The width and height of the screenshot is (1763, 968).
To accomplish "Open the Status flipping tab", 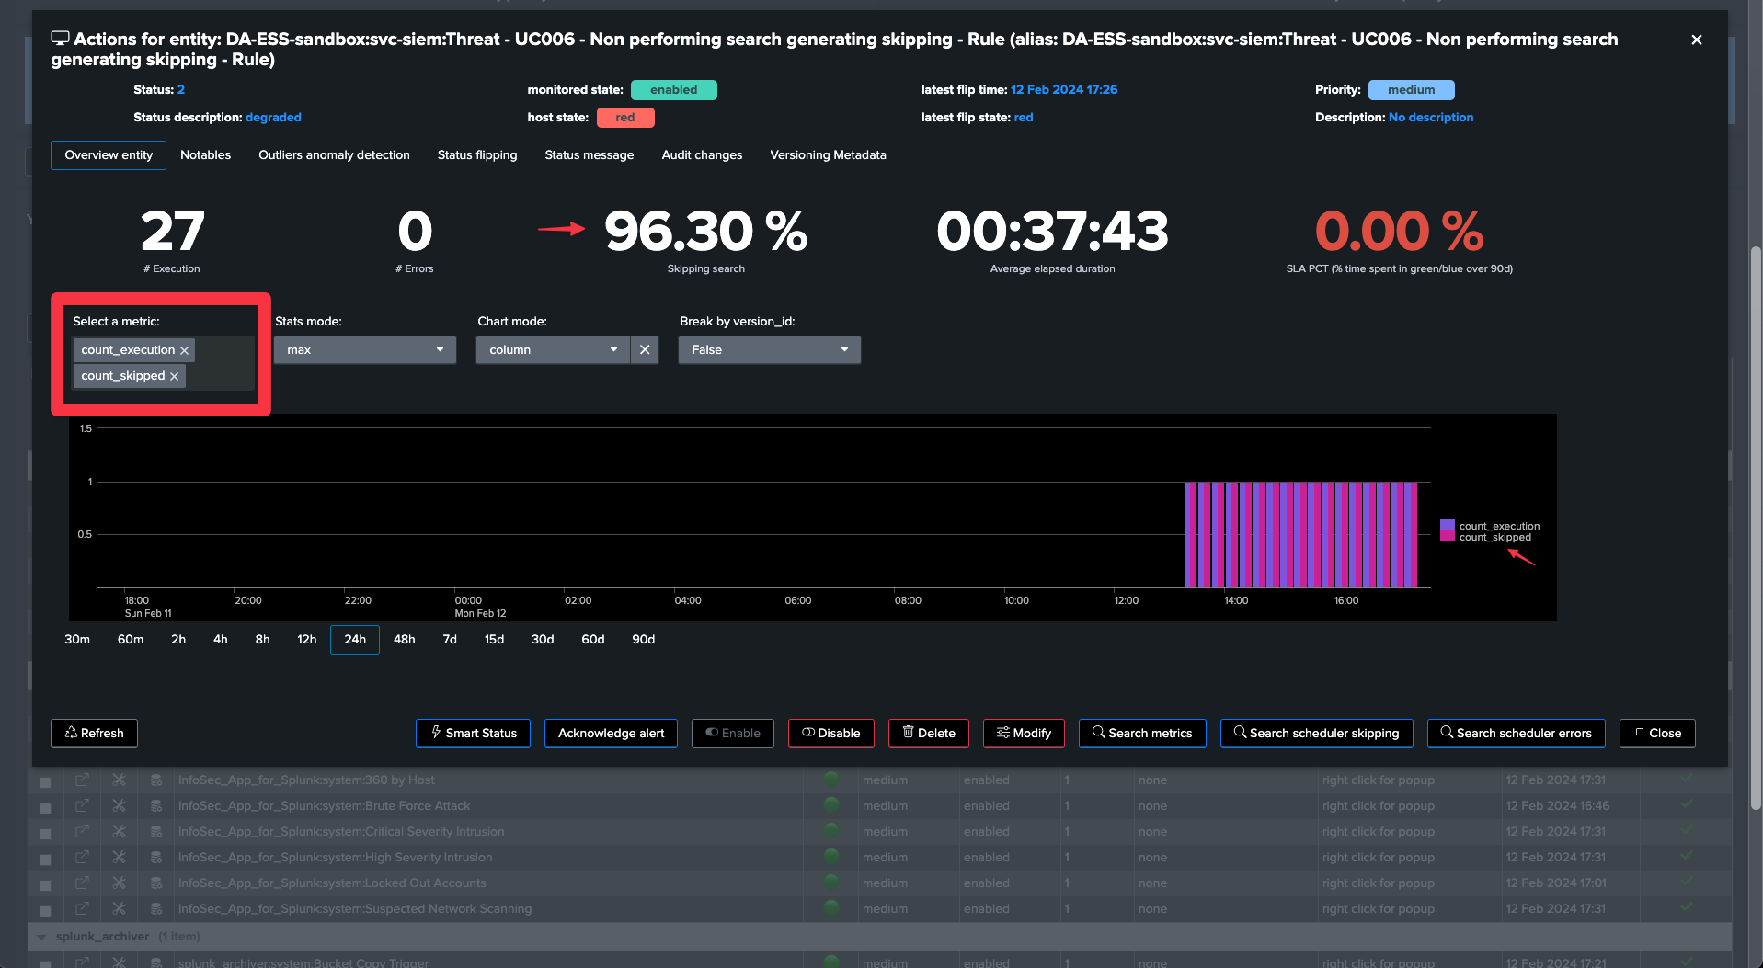I will (476, 155).
